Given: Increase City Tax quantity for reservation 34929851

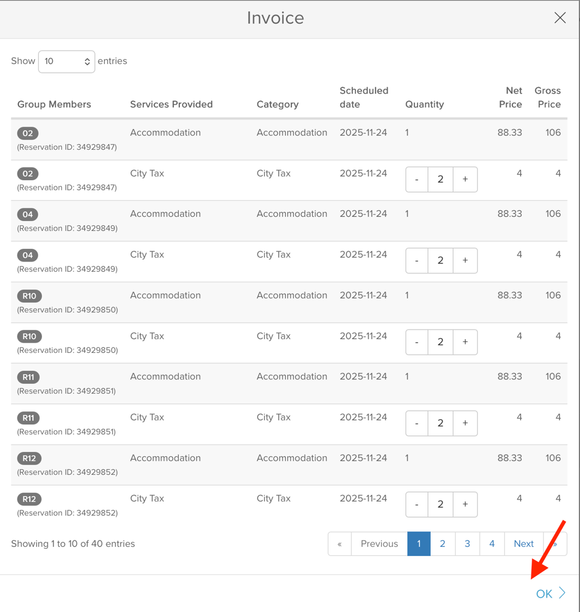Looking at the screenshot, I should pyautogui.click(x=465, y=423).
